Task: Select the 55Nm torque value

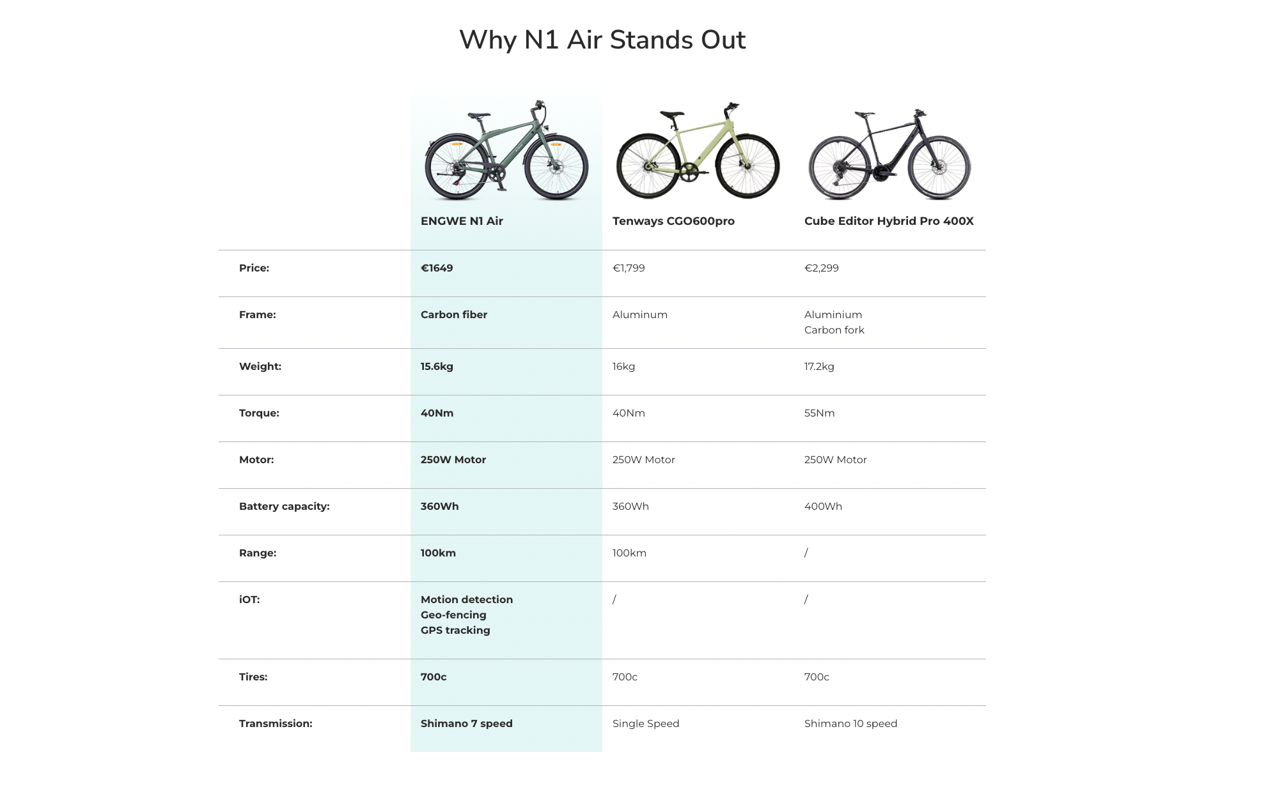Action: click(x=819, y=413)
